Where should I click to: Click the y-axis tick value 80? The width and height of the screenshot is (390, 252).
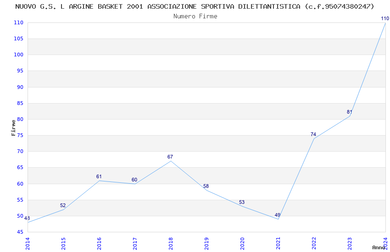20,119
